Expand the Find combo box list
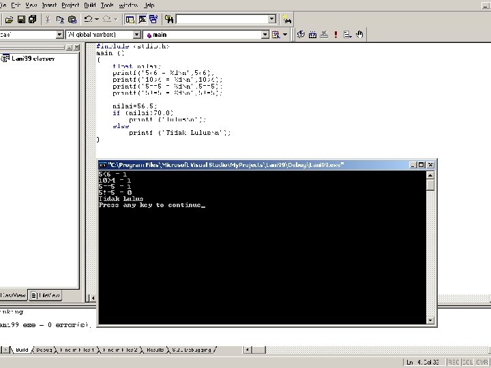 tap(272, 19)
